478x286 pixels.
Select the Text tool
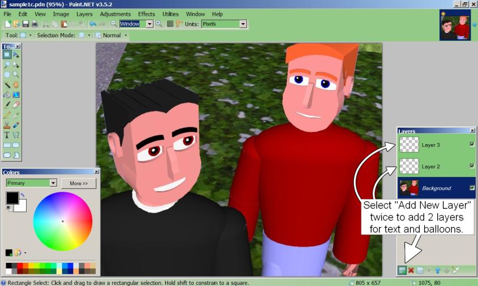coord(7,135)
